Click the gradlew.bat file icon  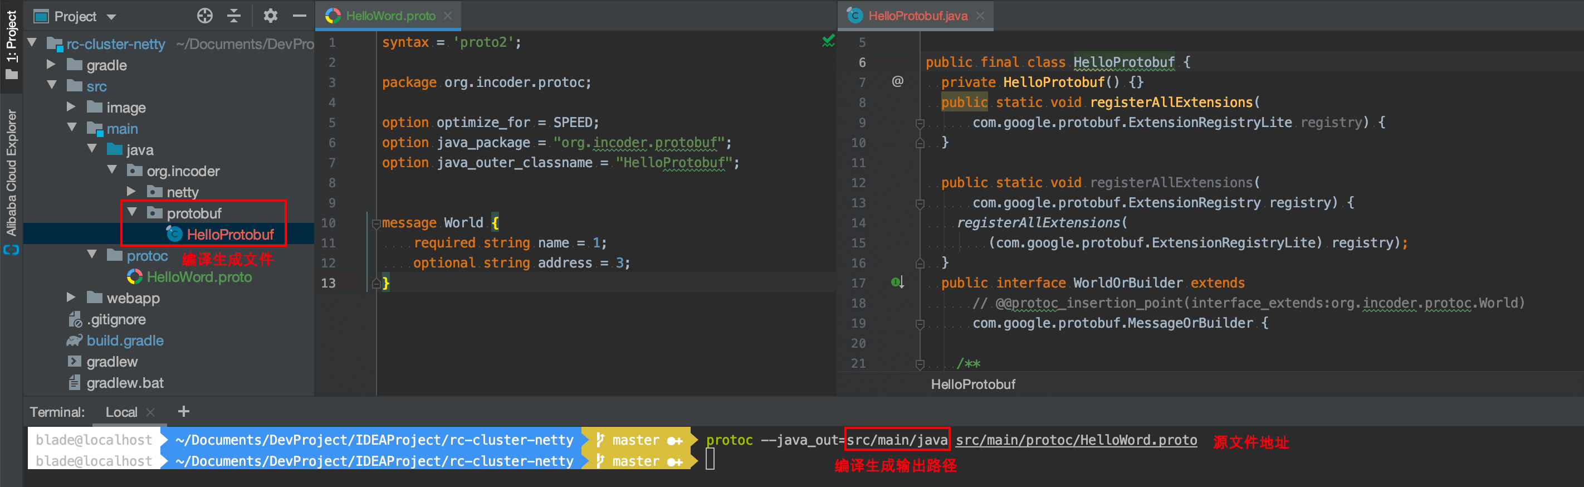tap(75, 382)
